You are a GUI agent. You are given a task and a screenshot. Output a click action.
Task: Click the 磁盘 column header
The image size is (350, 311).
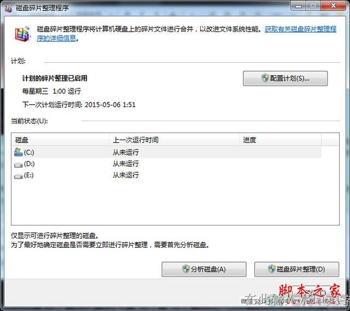point(61,140)
